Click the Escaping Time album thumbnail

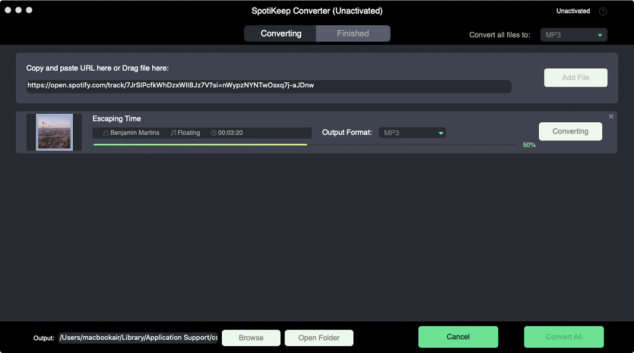[x=54, y=132]
